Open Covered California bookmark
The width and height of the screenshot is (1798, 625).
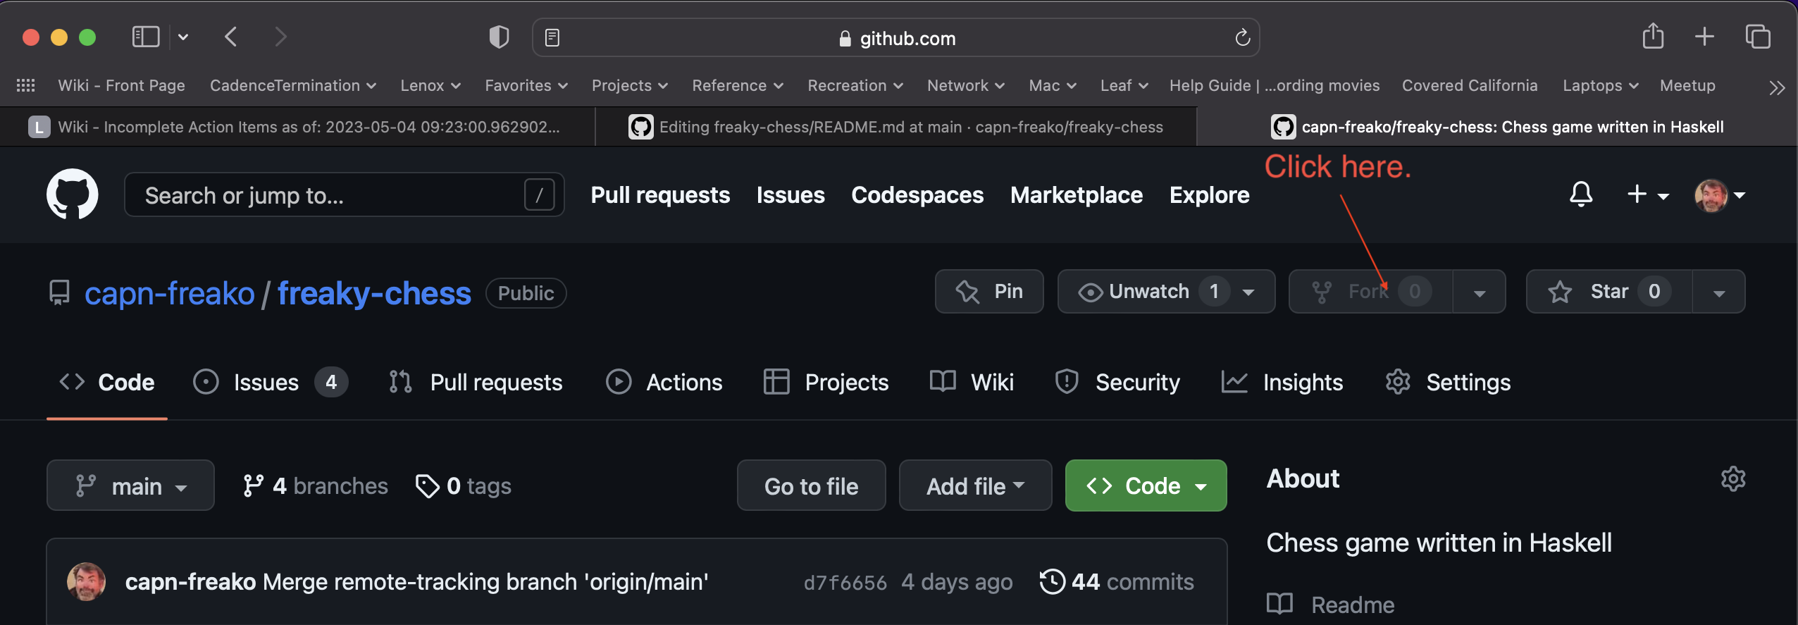tap(1470, 85)
